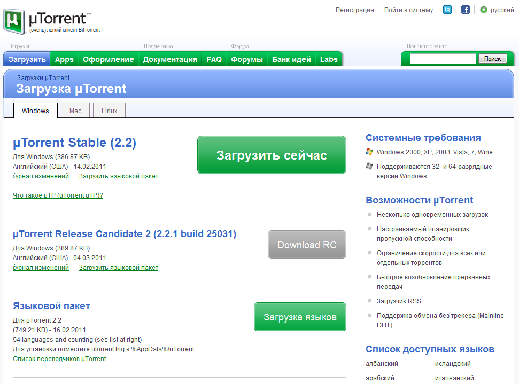Click the Системные требования heading
The height and width of the screenshot is (384, 519).
coord(423,138)
